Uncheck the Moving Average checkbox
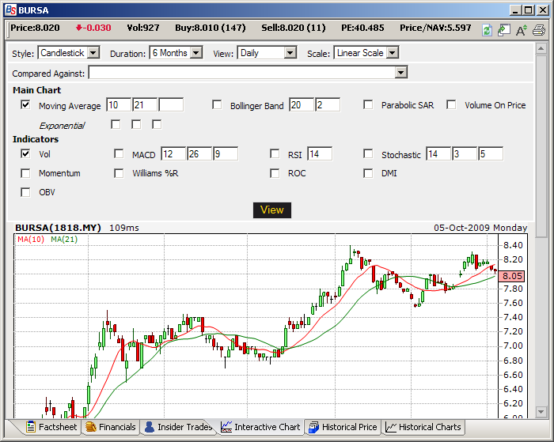 [25, 105]
